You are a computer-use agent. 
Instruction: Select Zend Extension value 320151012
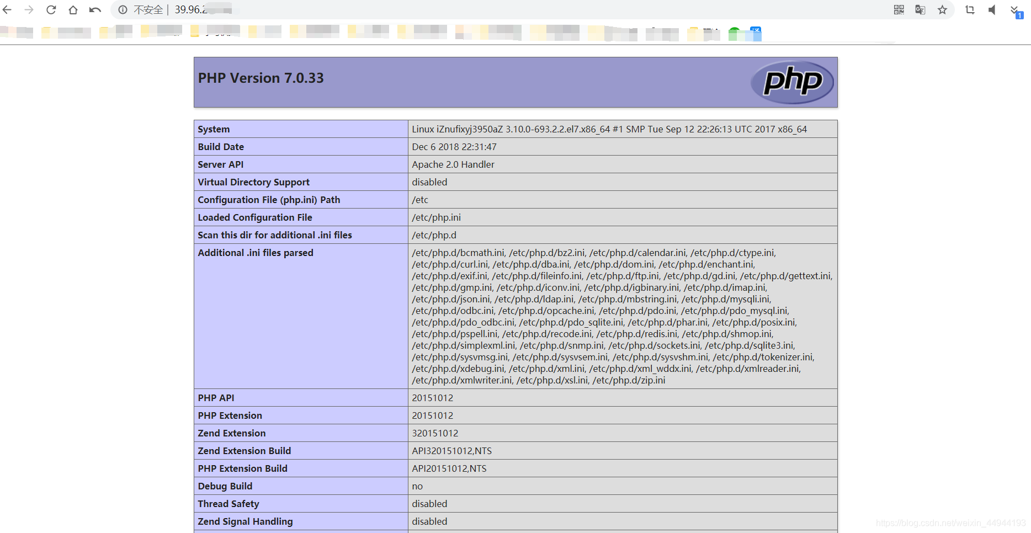click(435, 433)
